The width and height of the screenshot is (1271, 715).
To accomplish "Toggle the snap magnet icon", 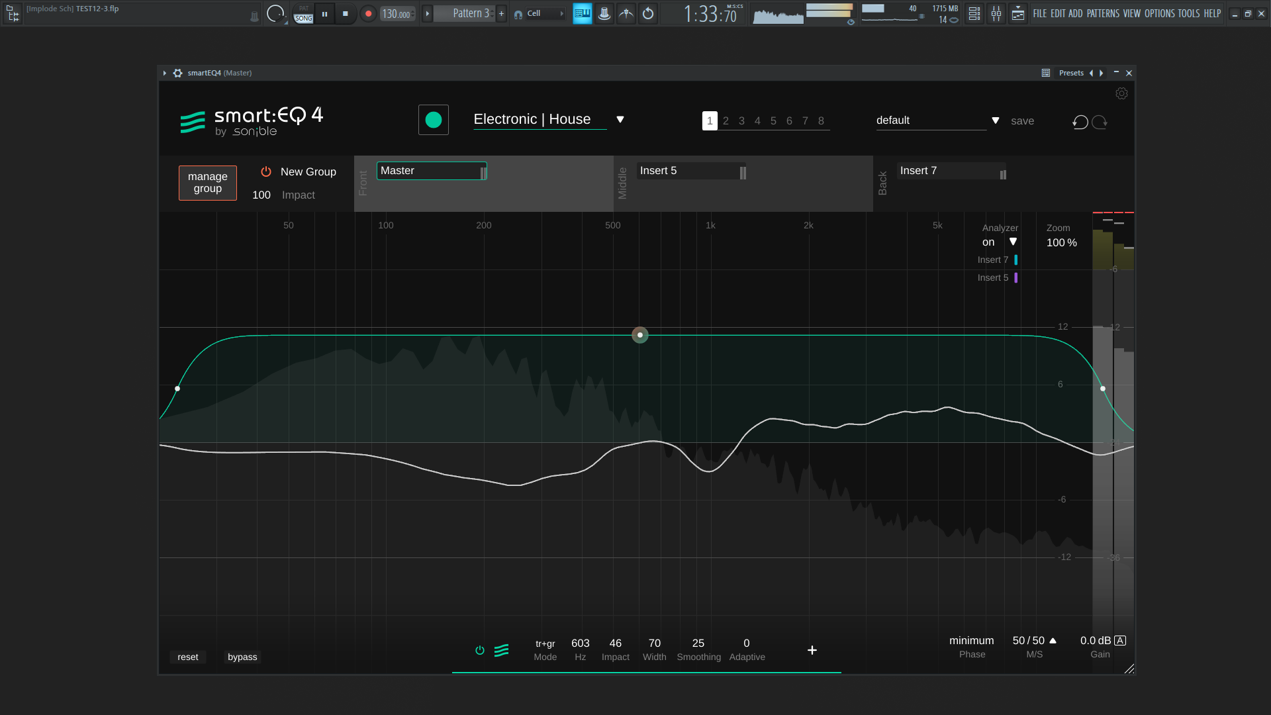I will click(x=518, y=14).
